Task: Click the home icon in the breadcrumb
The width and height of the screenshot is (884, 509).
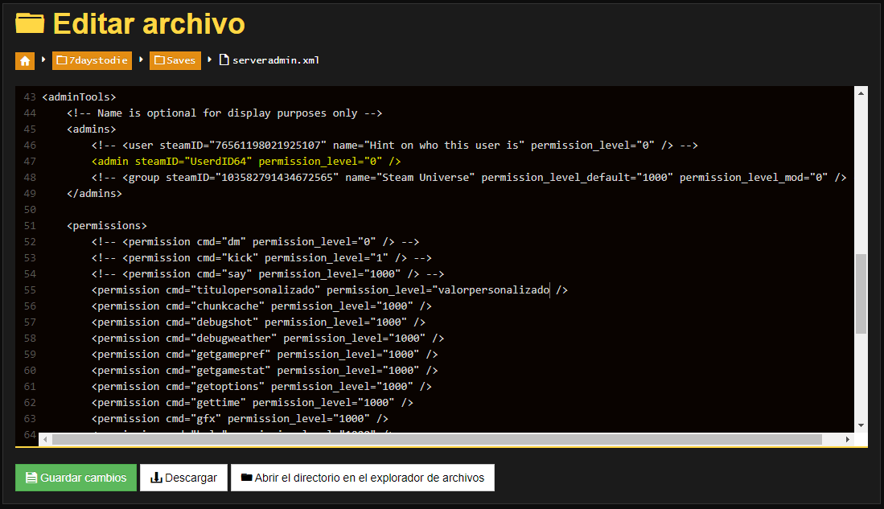Action: [x=25, y=60]
